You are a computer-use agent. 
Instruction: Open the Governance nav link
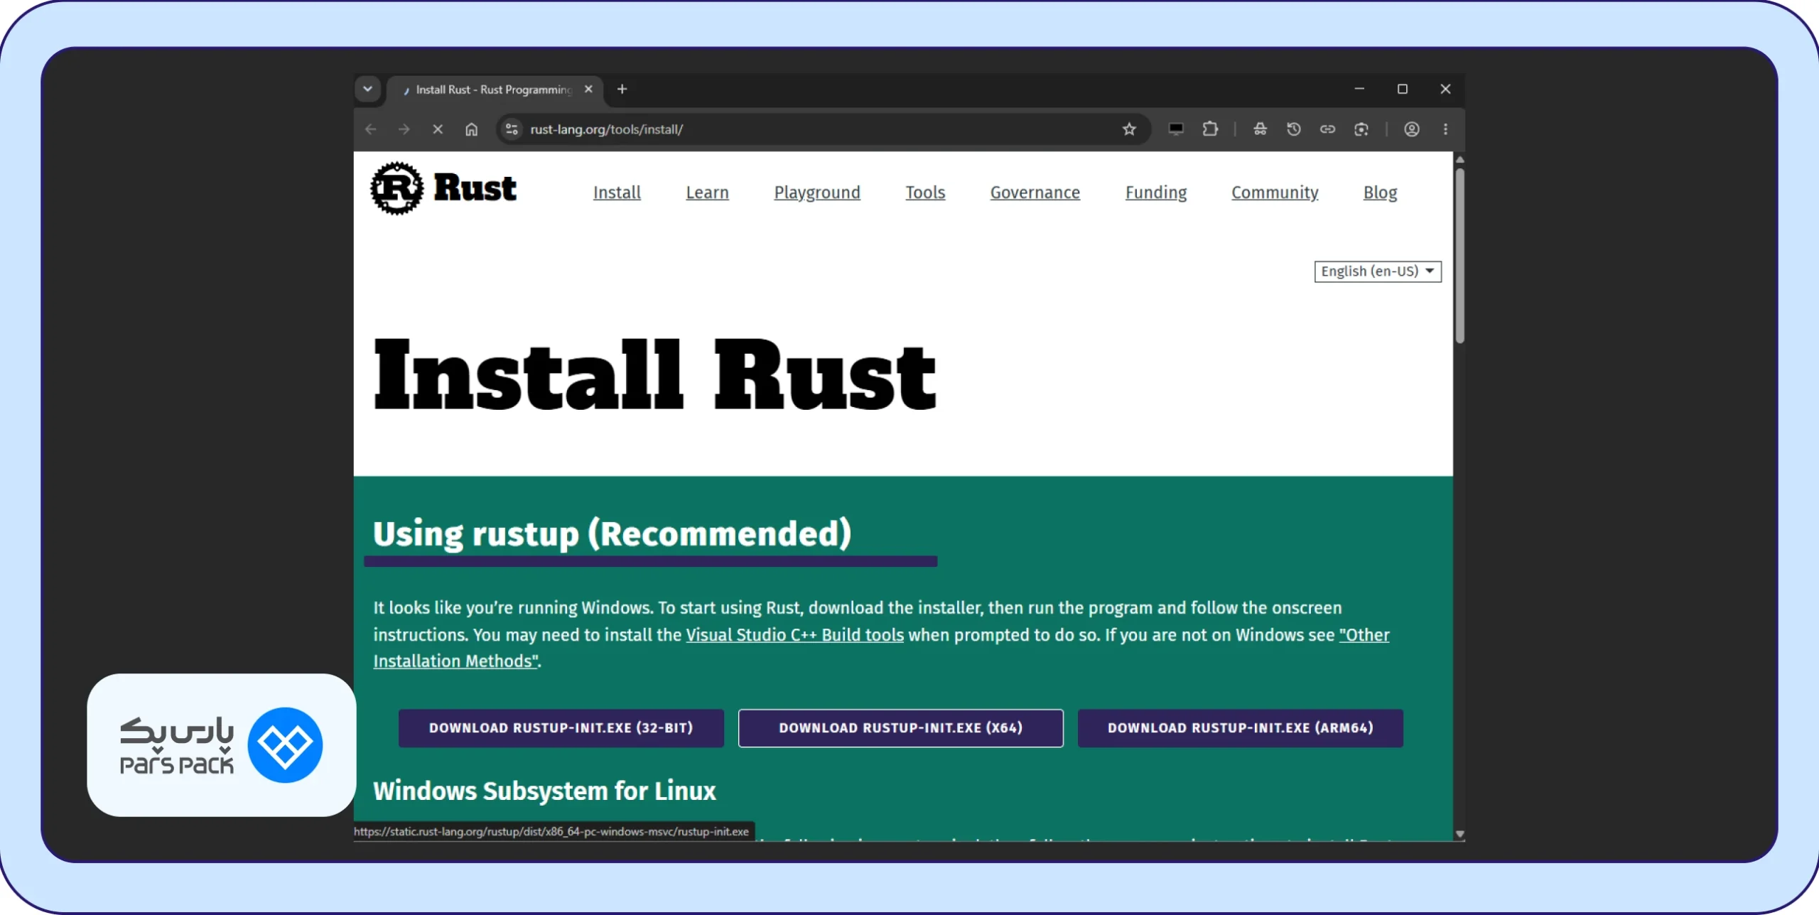(1035, 193)
